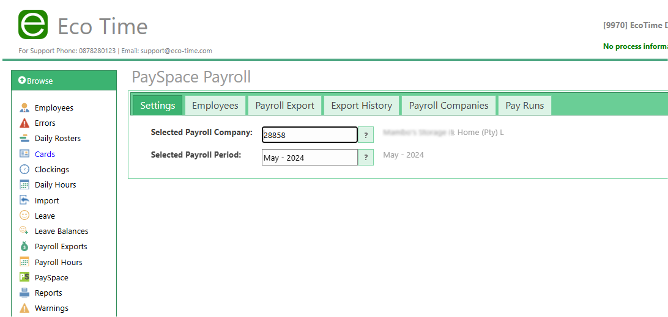Image resolution: width=668 pixels, height=317 pixels.
Task: Open the Warnings link
Action: pos(51,308)
